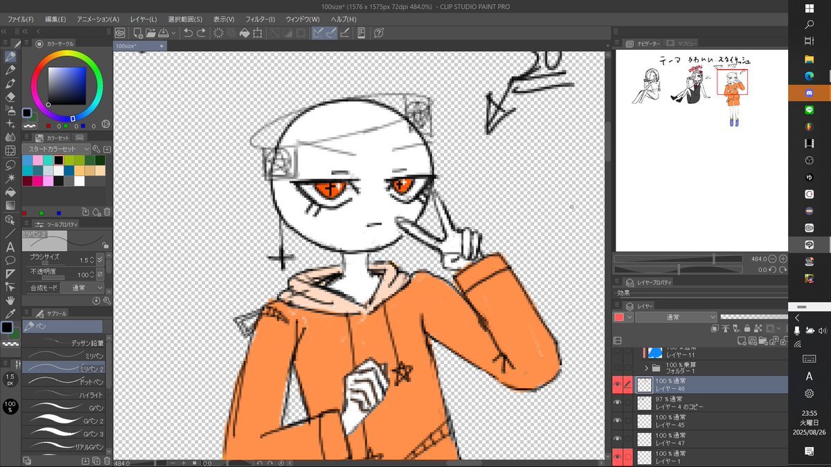Pick the Text tool

pos(10,246)
